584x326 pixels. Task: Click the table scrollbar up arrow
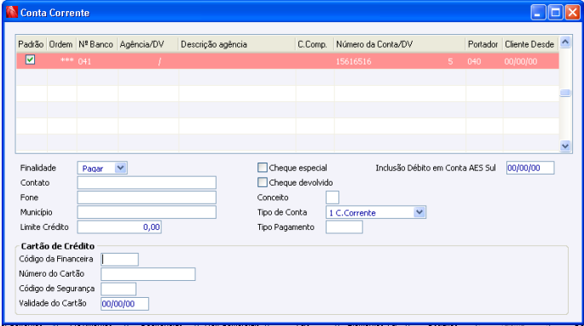[x=565, y=42]
